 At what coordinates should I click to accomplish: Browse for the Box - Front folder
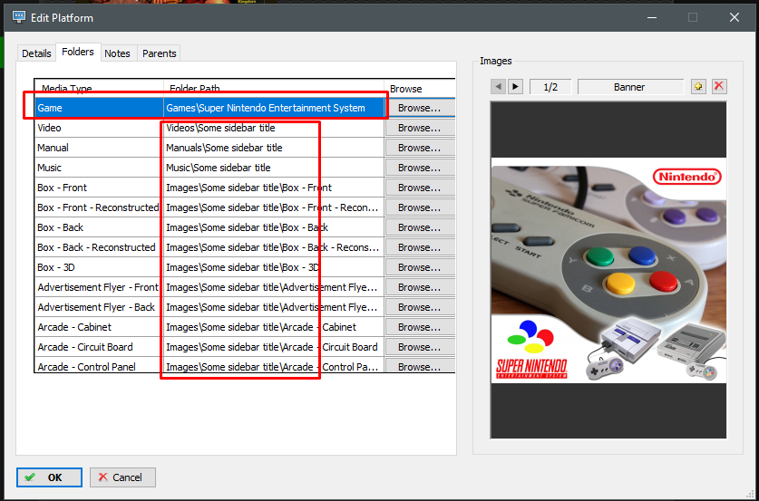pyautogui.click(x=420, y=188)
